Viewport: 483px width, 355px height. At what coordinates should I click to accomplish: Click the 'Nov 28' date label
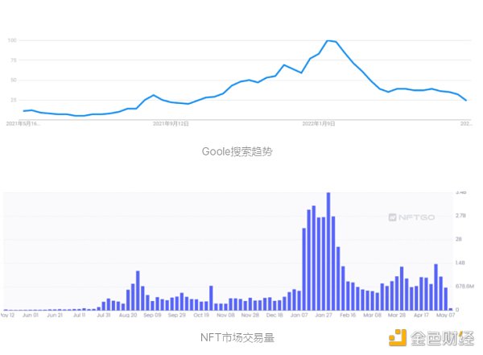[250, 315]
